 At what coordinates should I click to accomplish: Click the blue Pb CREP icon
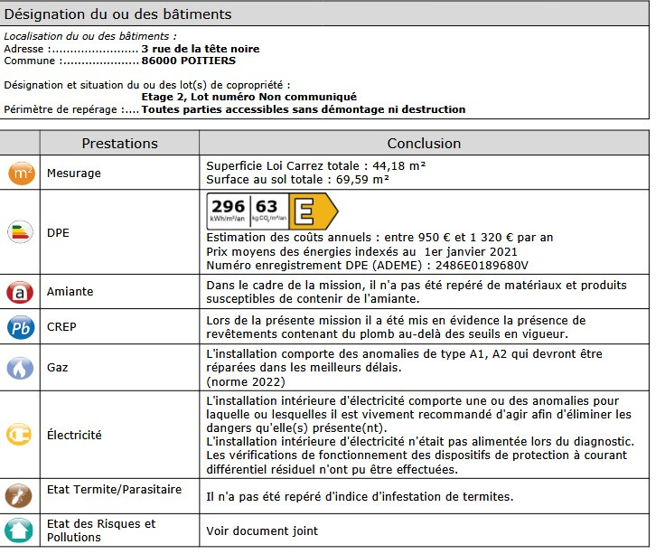coord(21,328)
